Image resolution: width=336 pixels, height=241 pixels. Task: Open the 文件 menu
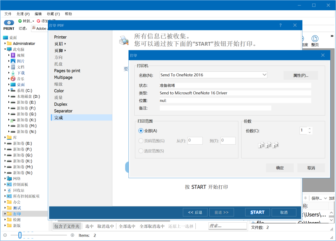[x=8, y=14]
